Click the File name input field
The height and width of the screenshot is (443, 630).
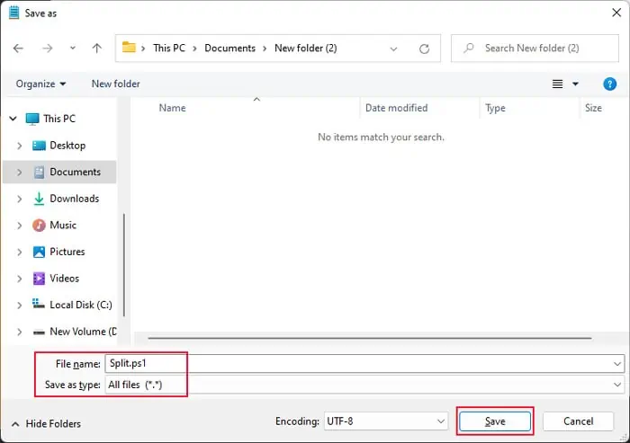click(364, 364)
